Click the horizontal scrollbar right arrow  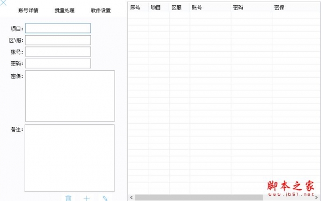coord(317,197)
